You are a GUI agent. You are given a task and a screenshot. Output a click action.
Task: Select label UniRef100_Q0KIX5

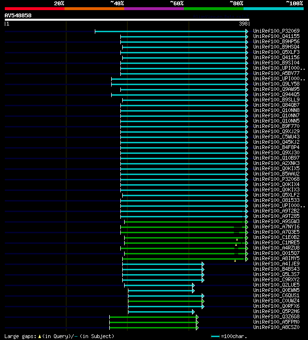click(x=276, y=168)
